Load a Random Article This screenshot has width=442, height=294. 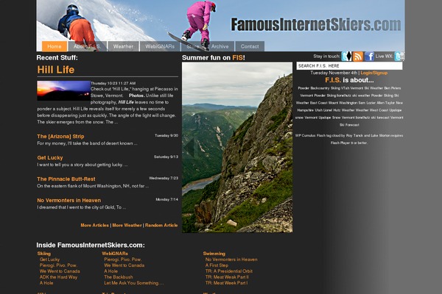(x=161, y=226)
